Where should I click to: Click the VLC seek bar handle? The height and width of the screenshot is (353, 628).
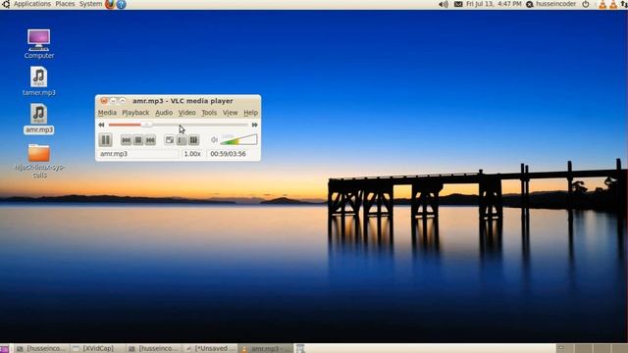coord(146,125)
